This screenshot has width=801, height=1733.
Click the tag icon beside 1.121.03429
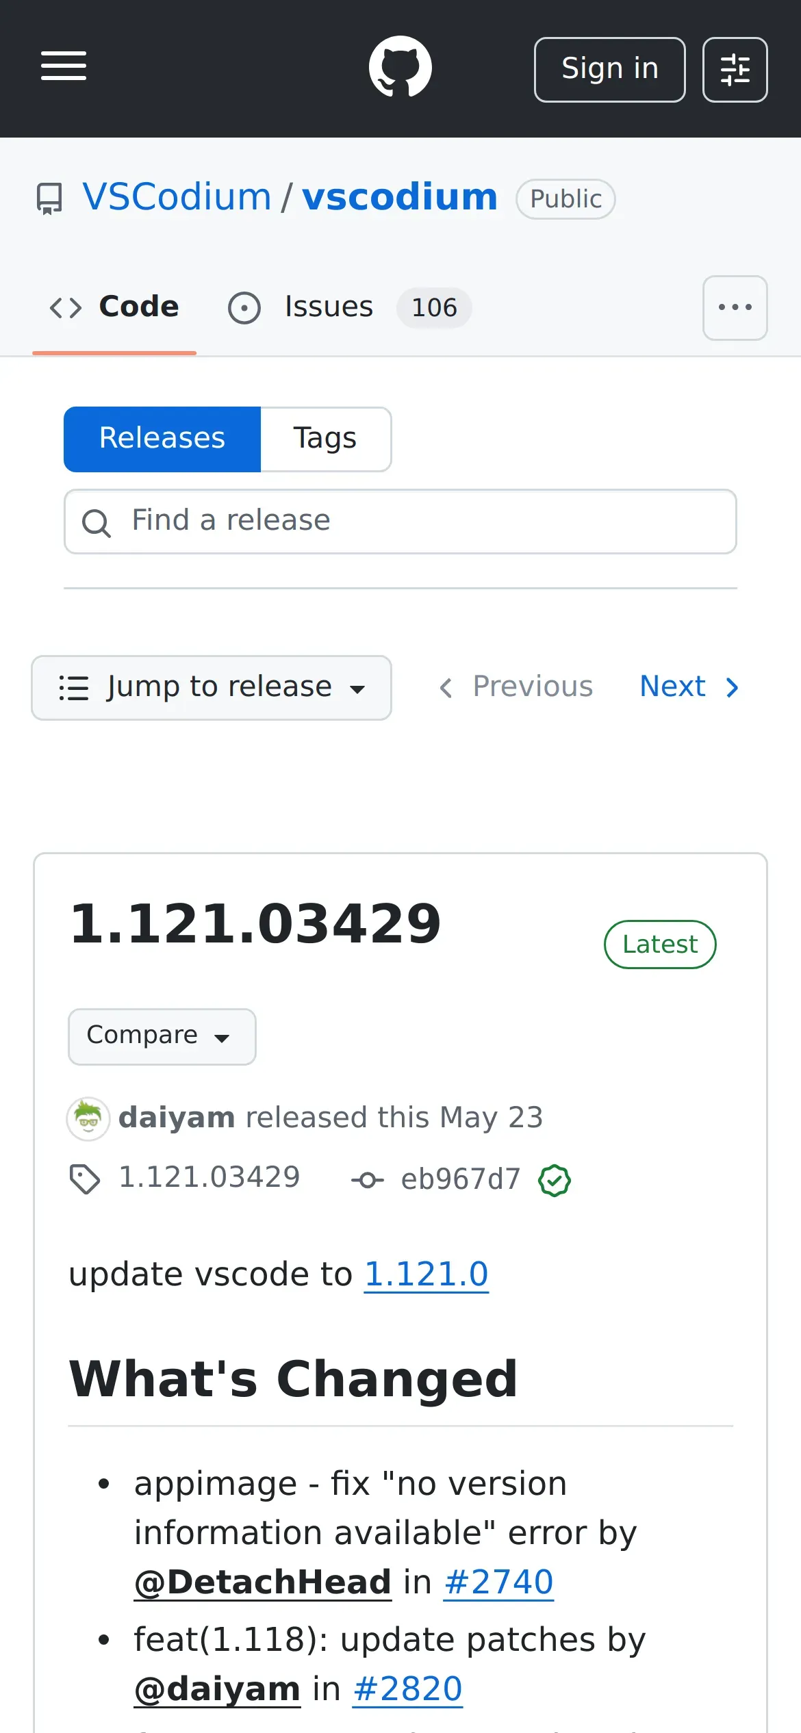[x=85, y=1179]
